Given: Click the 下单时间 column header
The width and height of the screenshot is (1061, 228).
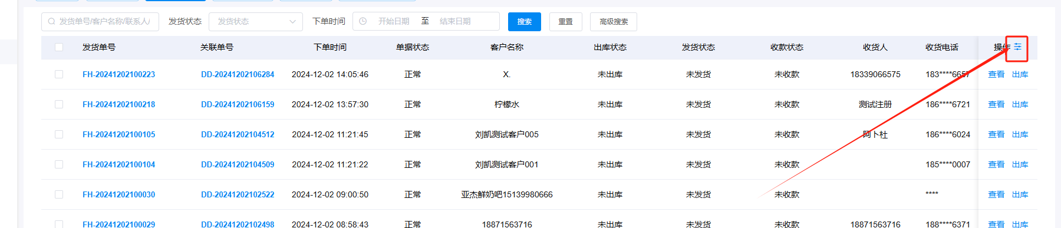Looking at the screenshot, I should pos(330,47).
